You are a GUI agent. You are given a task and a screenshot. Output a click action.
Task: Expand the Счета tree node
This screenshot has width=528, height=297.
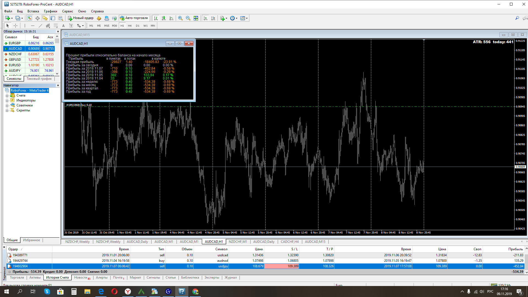pyautogui.click(x=7, y=96)
